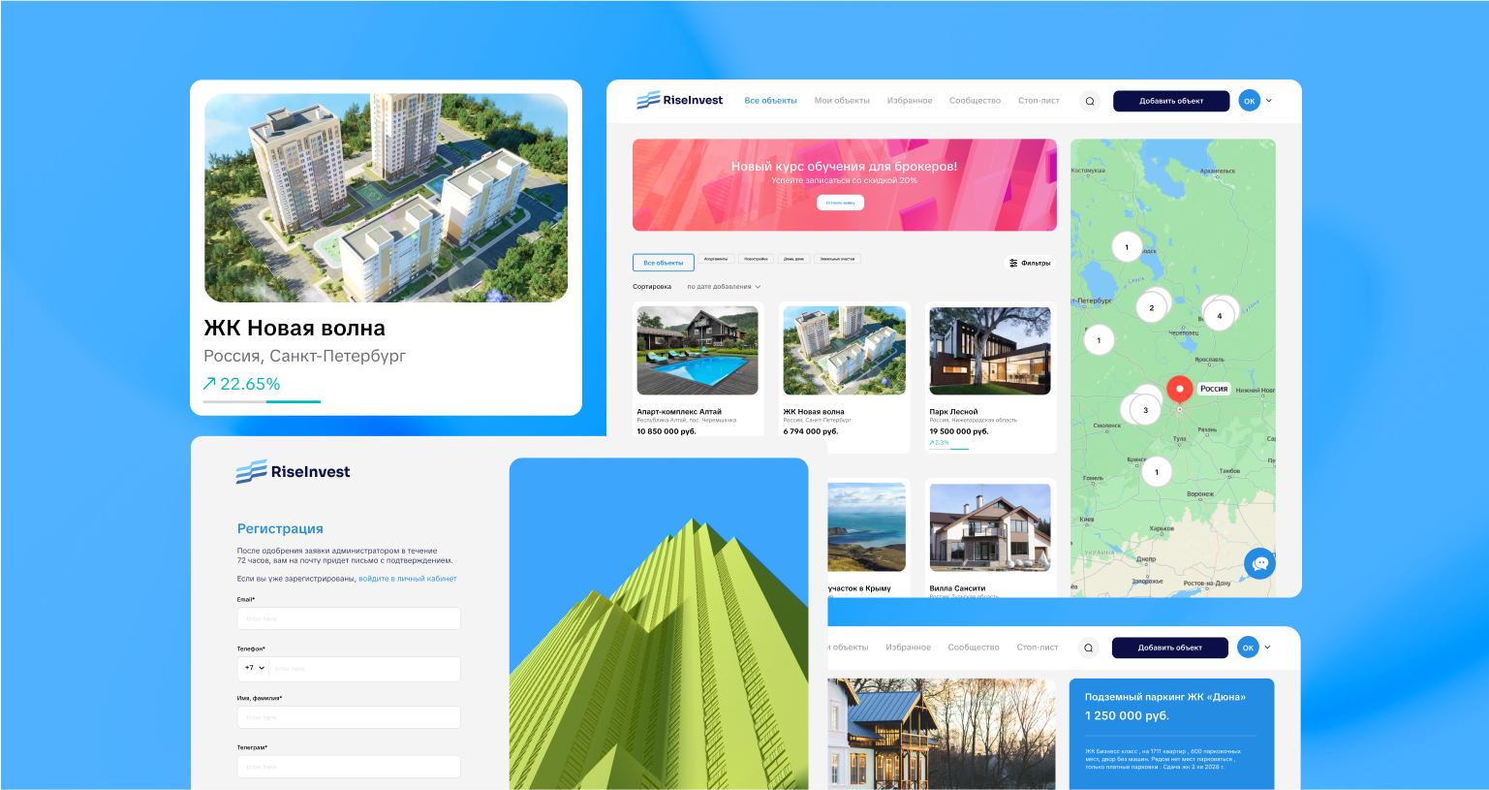Screen dimensions: 1489x790
Task: Click the search icon in the bottom panel navbar
Action: [1089, 648]
